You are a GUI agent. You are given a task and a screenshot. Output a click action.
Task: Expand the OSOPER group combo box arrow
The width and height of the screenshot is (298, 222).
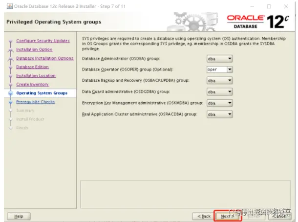pos(230,69)
